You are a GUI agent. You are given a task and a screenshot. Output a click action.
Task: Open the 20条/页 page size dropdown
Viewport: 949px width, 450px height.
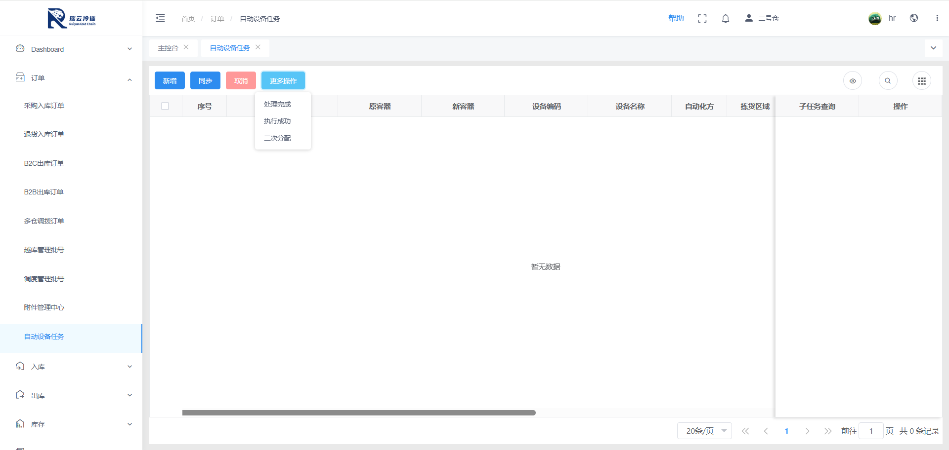point(704,431)
